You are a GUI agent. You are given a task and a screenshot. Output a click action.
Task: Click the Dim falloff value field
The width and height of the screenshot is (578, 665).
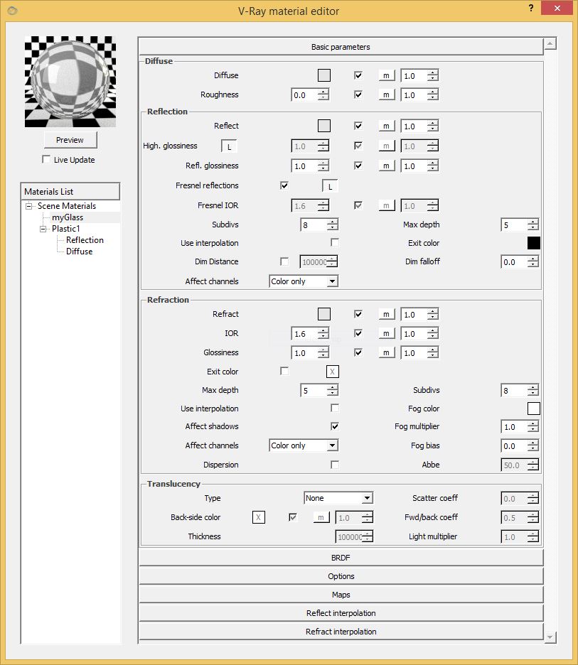click(x=514, y=262)
